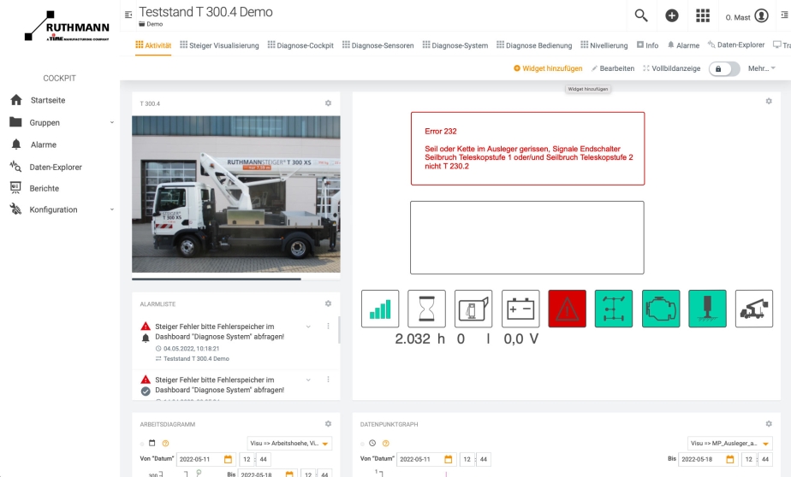The image size is (791, 477).
Task: Click the Ruthmann logo
Action: tap(67, 26)
